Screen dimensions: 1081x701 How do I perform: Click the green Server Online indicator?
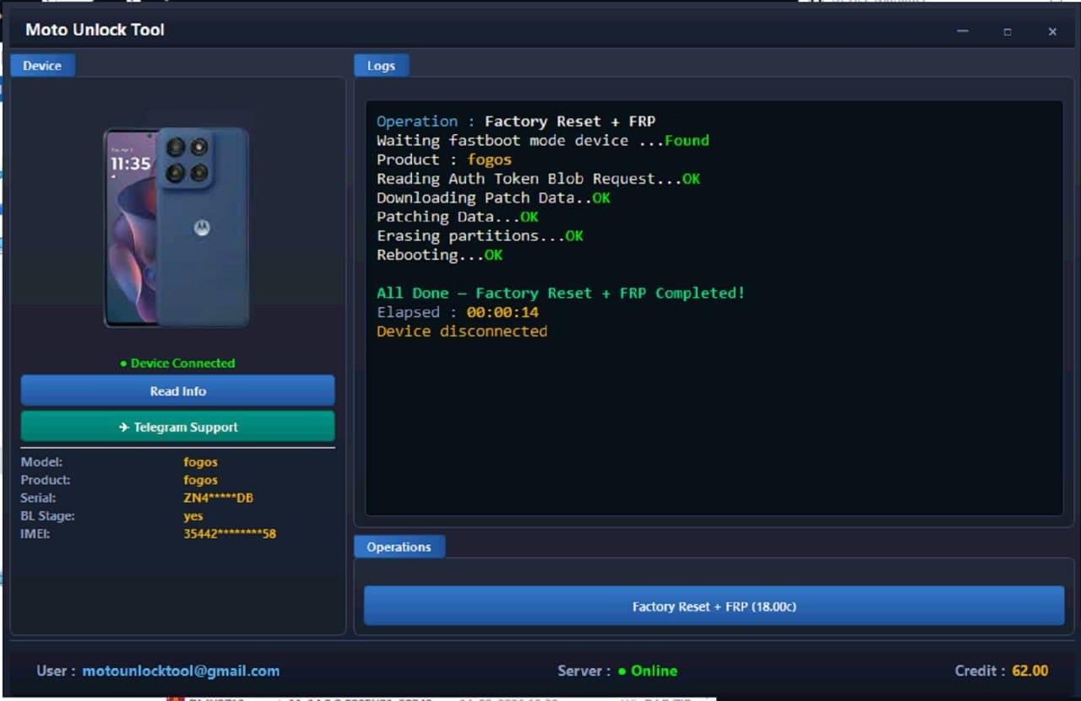tap(647, 671)
